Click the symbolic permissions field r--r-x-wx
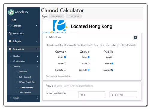 coord(123,95)
